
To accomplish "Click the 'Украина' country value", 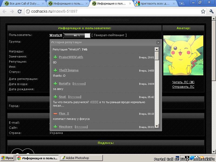I will tap(56, 133).
